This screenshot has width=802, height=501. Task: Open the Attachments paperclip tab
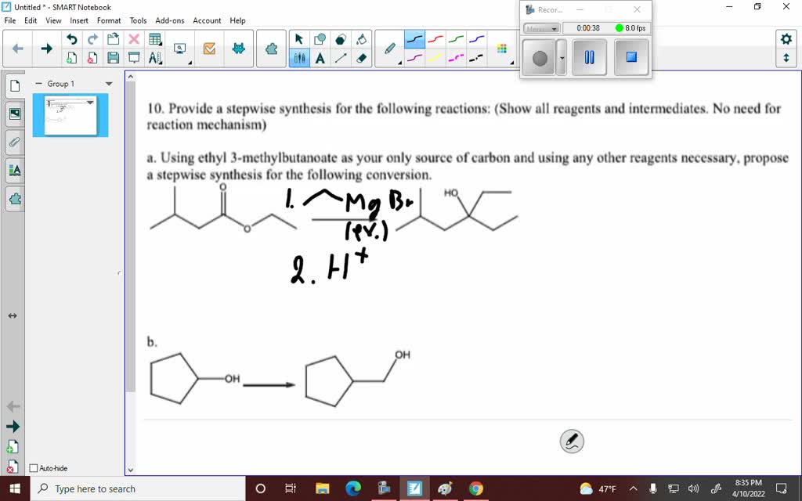14,142
